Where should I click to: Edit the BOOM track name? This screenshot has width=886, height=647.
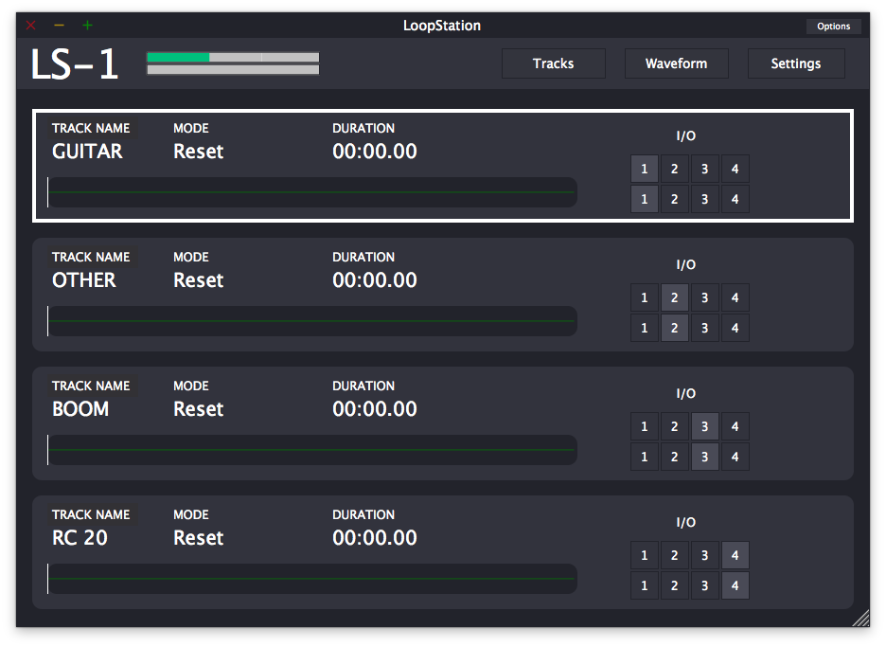81,408
